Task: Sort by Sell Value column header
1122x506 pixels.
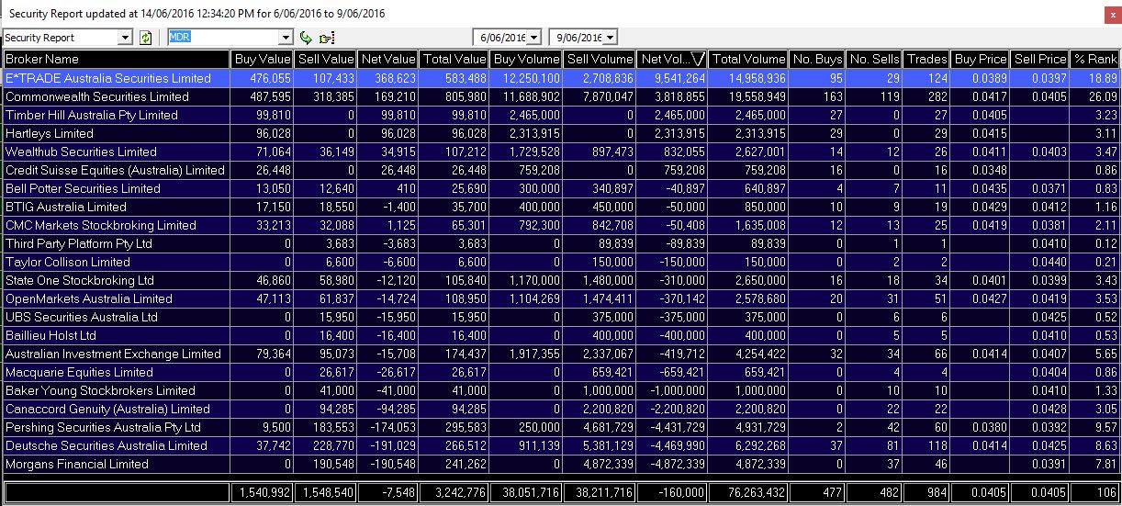Action: pyautogui.click(x=325, y=59)
